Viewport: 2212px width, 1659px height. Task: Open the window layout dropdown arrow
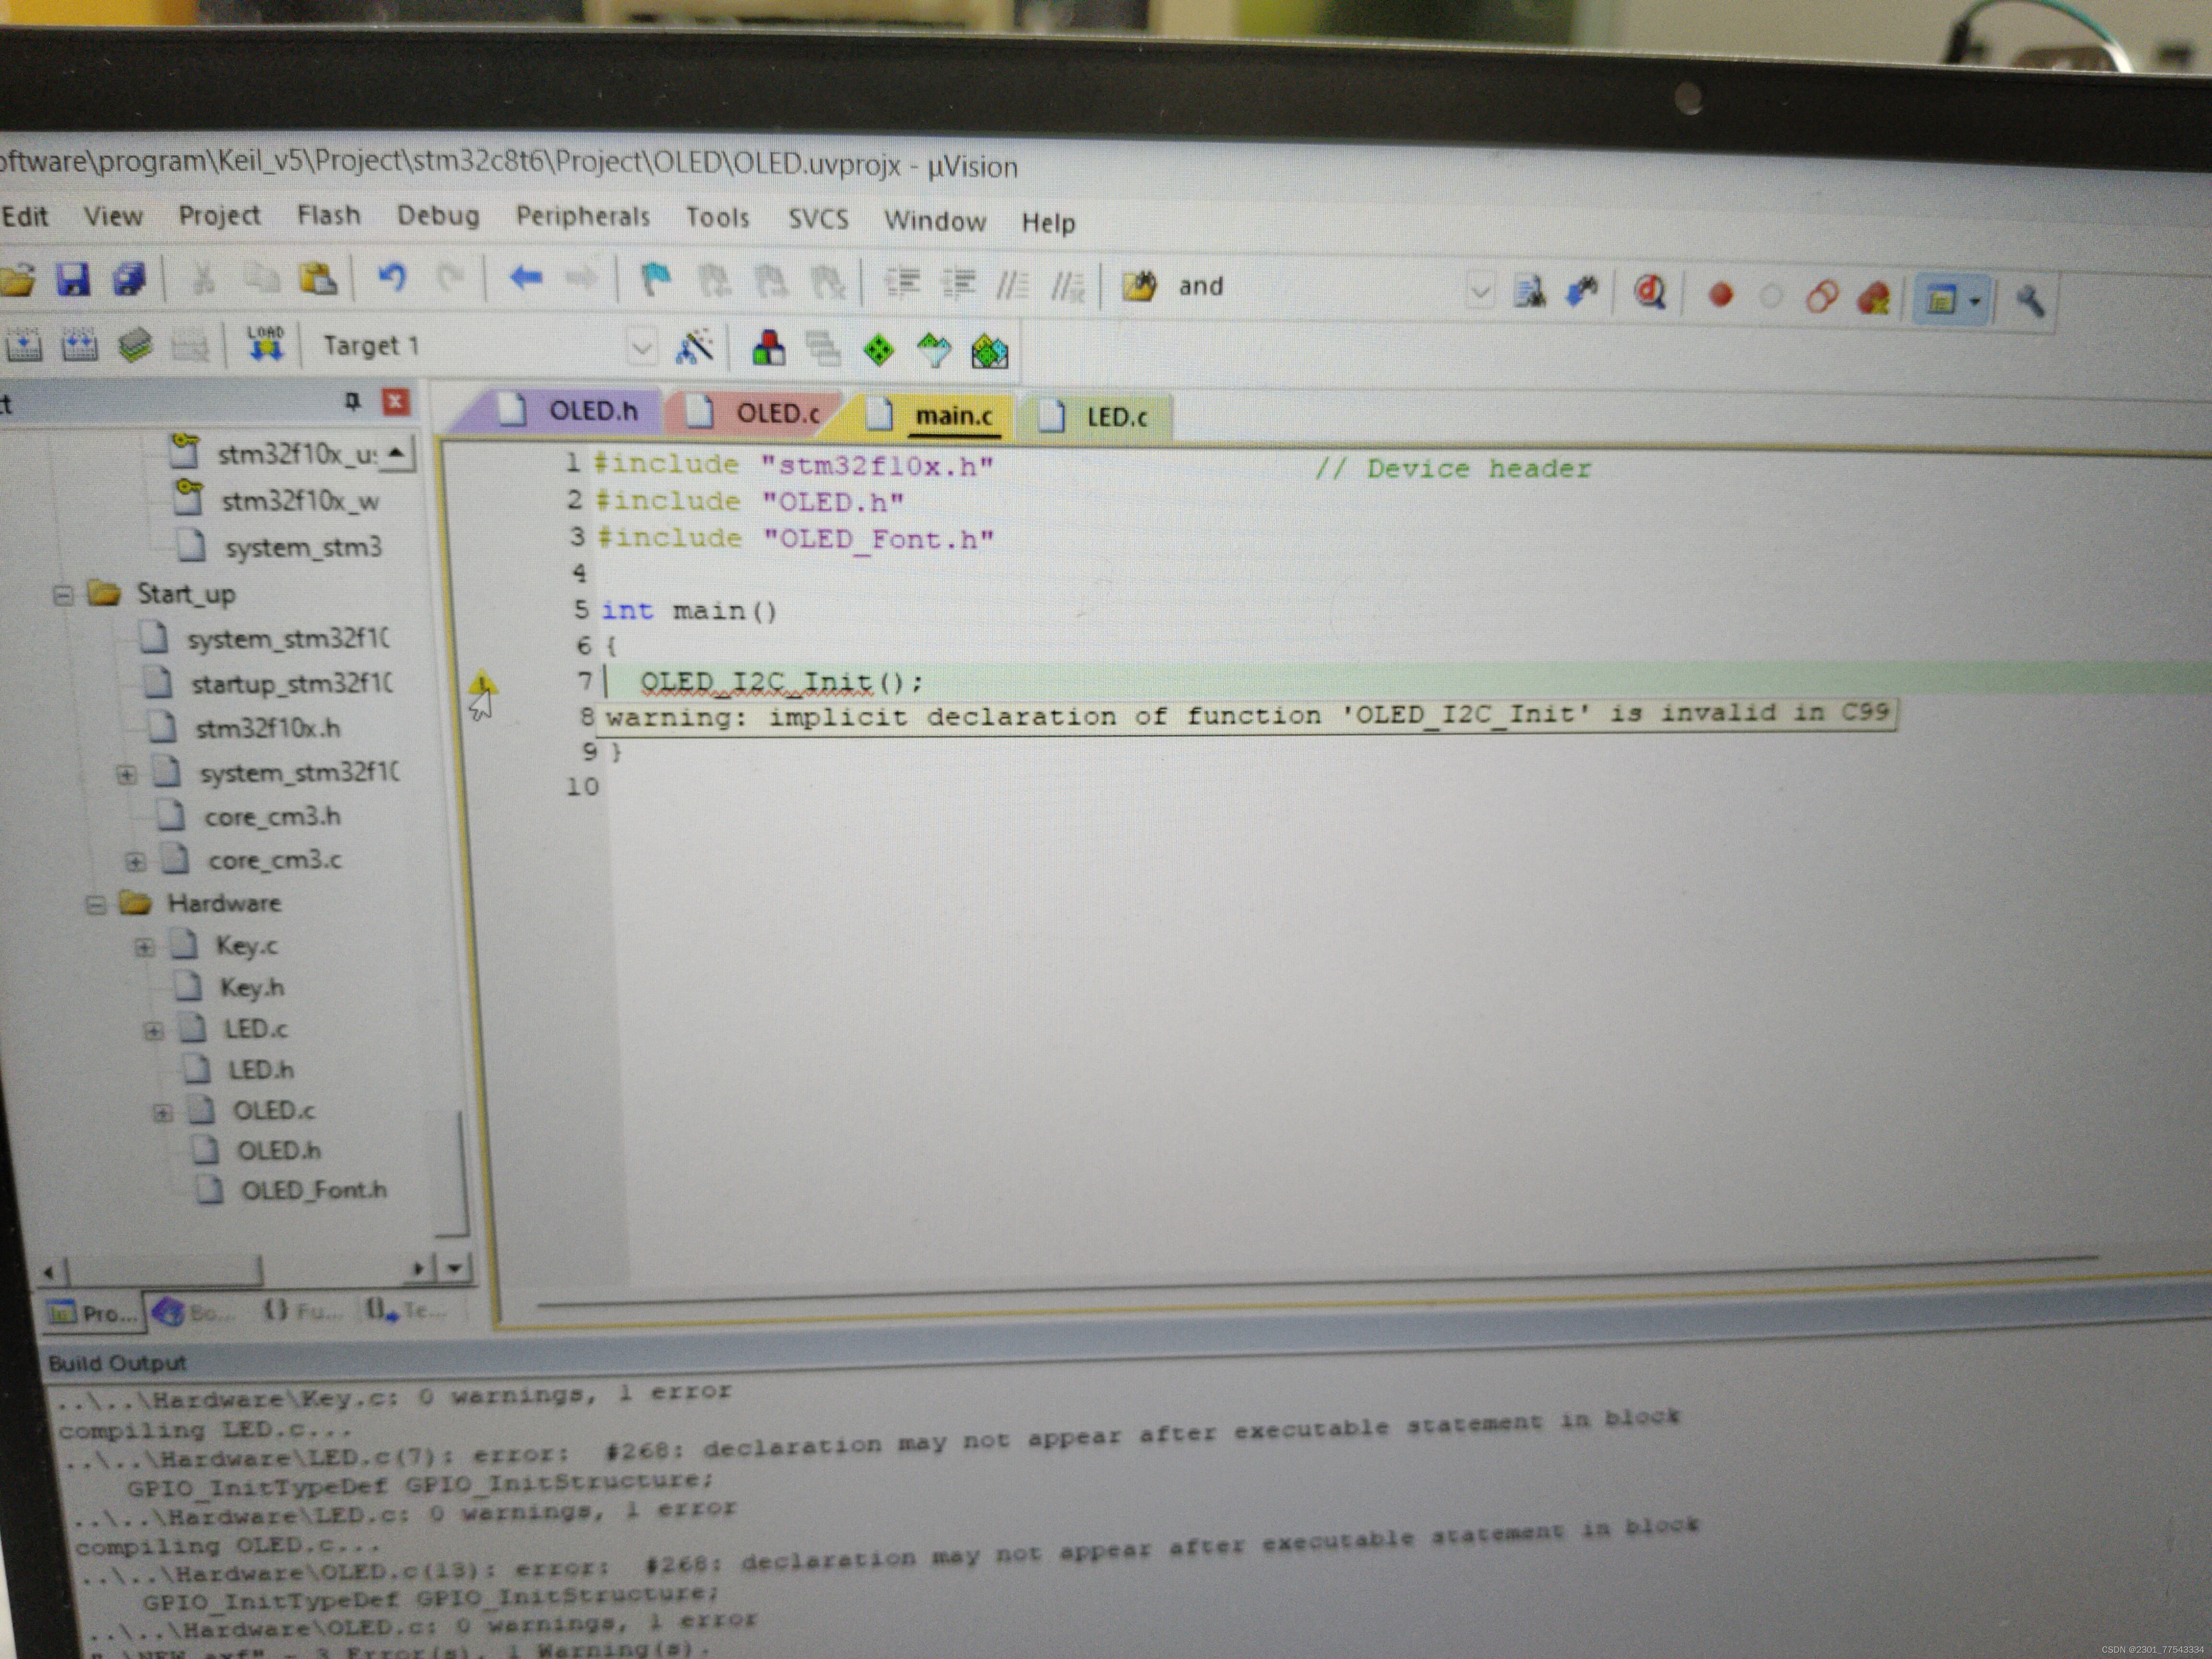pos(1975,301)
